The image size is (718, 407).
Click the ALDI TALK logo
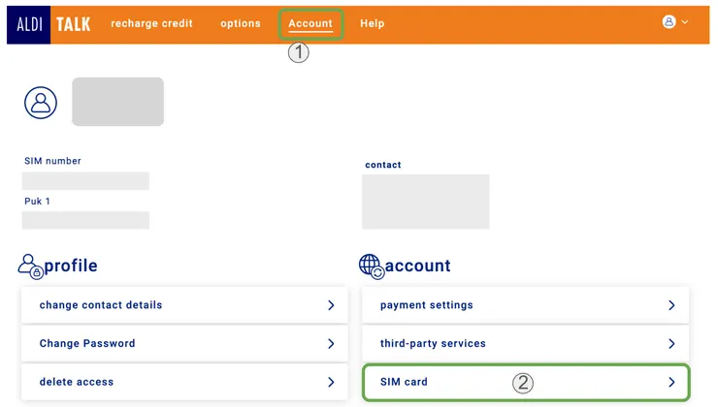click(x=52, y=23)
